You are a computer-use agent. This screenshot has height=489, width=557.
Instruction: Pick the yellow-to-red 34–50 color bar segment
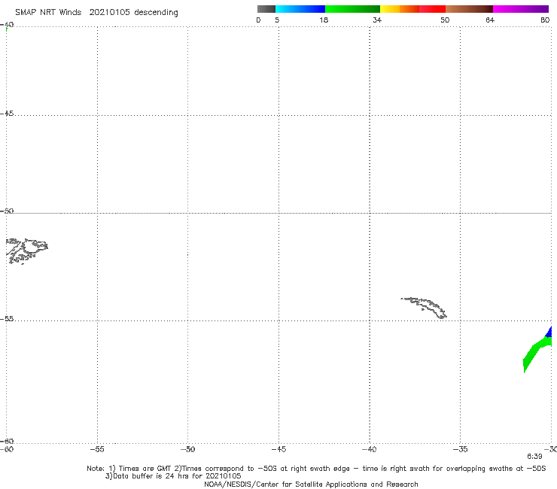coord(412,9)
